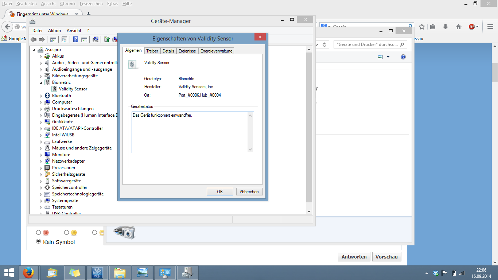This screenshot has height=280, width=498.
Task: Open view options dropdown in Geräte und Drucker
Action: pos(388,57)
